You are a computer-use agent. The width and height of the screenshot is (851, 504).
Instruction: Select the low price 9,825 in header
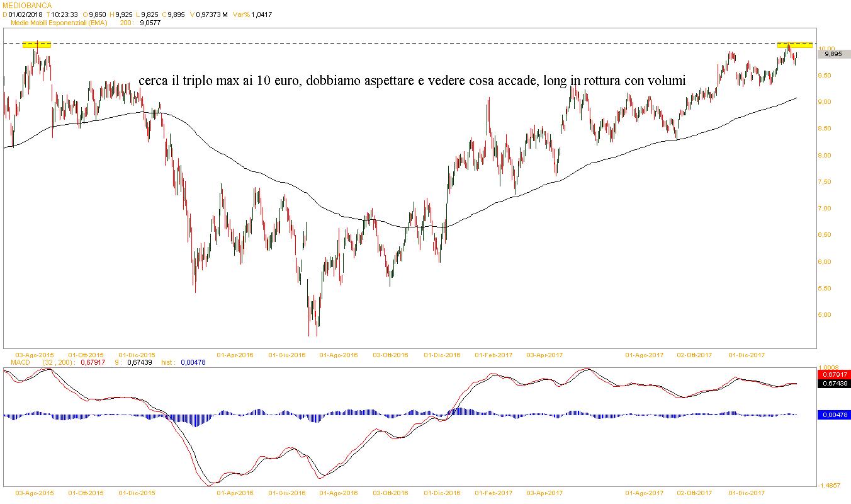(x=149, y=14)
